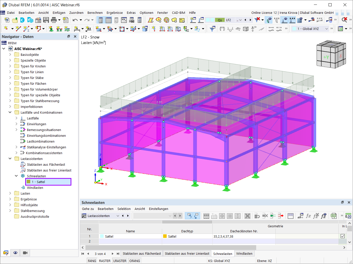Open the CAD-BIM menu
The image size is (353, 264).
[x=179, y=13]
